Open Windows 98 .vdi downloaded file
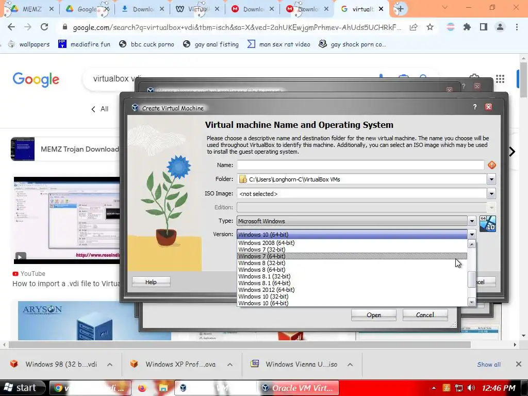 click(x=55, y=365)
